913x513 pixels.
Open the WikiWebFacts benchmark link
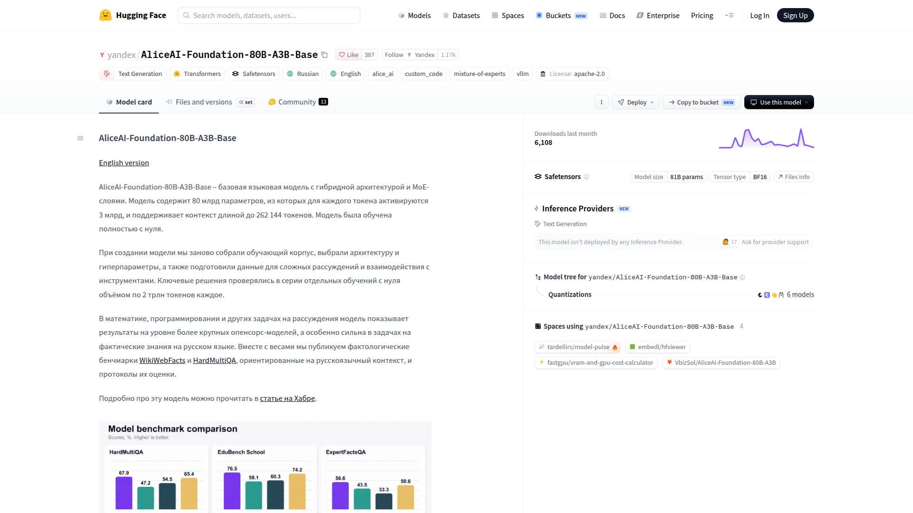(x=162, y=361)
